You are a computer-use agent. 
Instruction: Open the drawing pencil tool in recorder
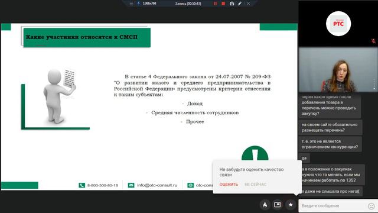point(240,4)
